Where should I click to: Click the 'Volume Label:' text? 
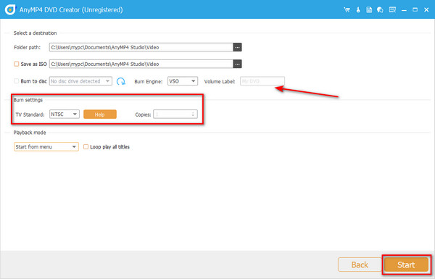click(x=220, y=82)
